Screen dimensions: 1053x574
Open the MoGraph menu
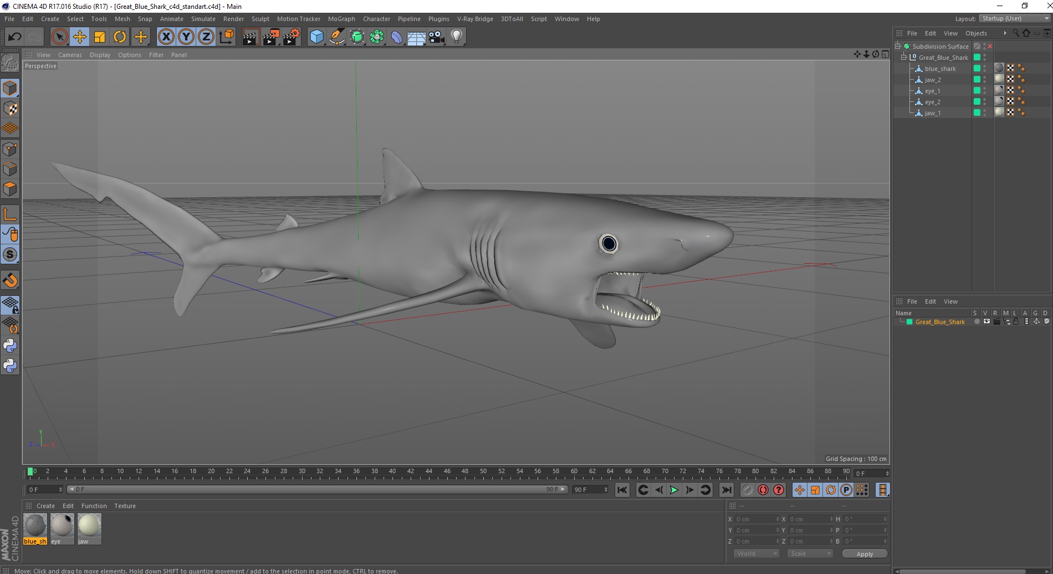point(341,19)
